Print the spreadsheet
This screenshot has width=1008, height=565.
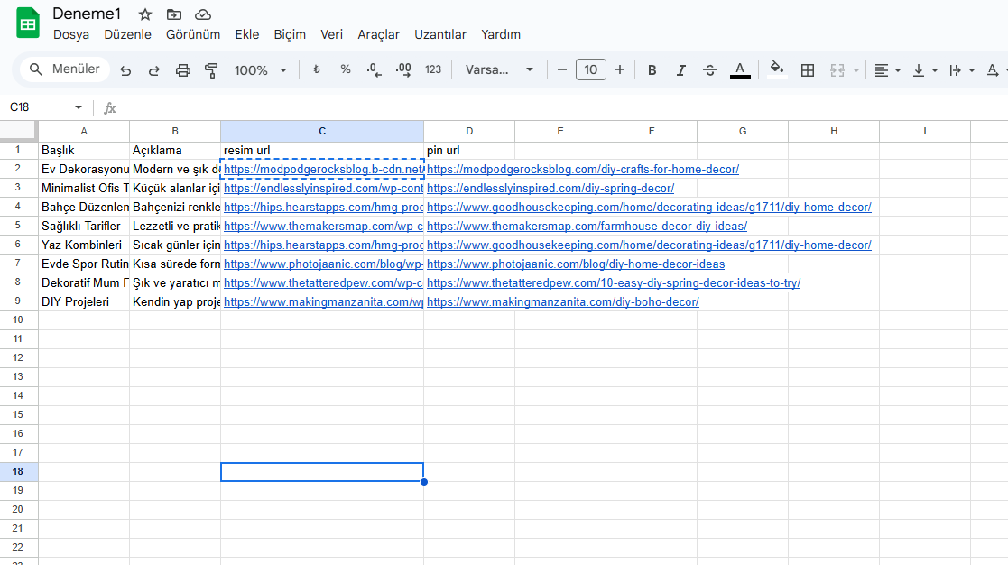(182, 70)
